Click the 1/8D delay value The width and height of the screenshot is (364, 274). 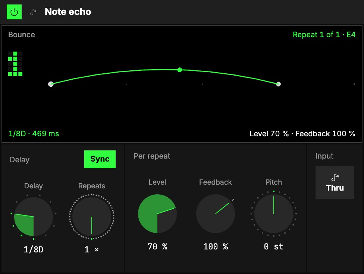pos(34,250)
